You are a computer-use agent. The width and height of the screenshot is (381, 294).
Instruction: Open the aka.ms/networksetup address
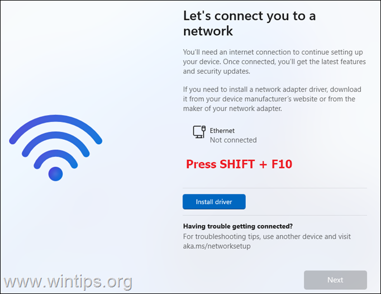pyautogui.click(x=217, y=246)
